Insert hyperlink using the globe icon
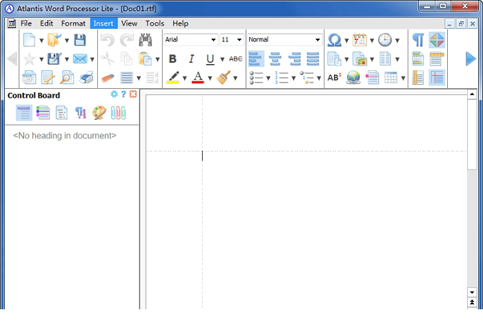The height and width of the screenshot is (321, 483). [353, 77]
